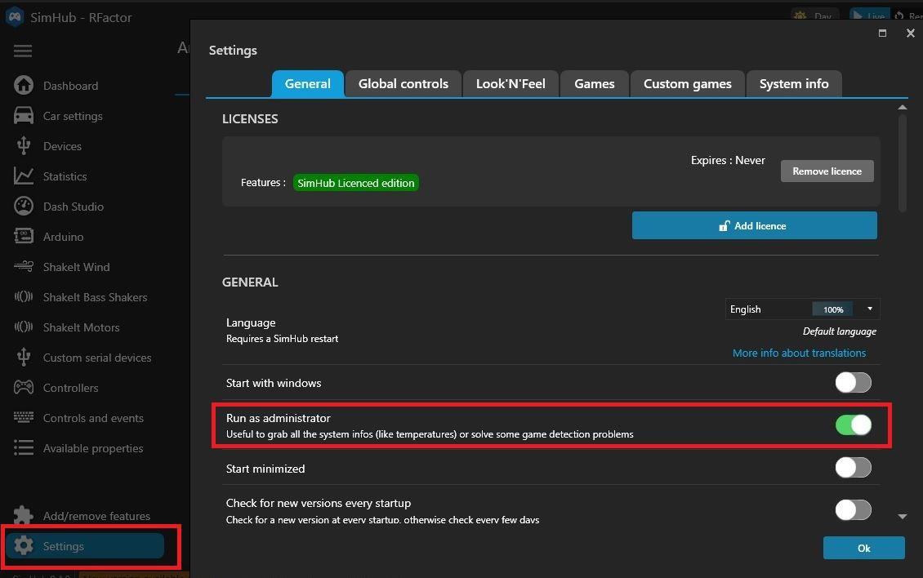Enable Start with windows toggle
This screenshot has height=578, width=923.
[x=853, y=382]
